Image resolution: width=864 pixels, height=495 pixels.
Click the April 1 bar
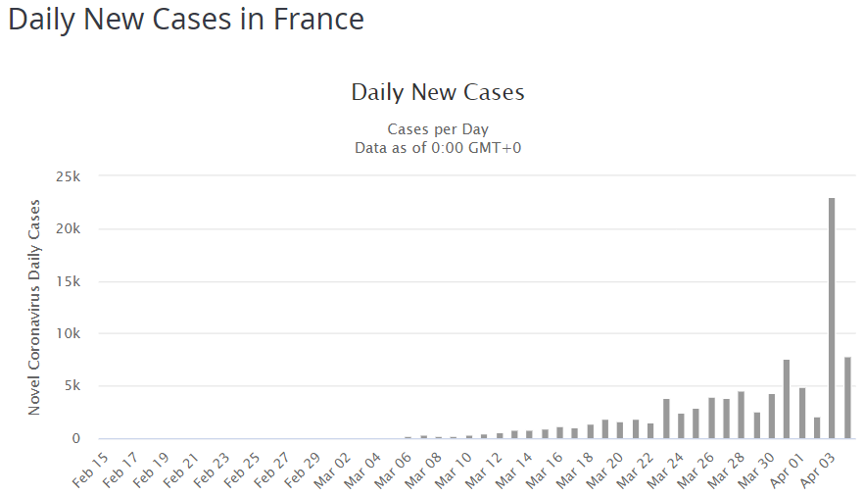801,414
